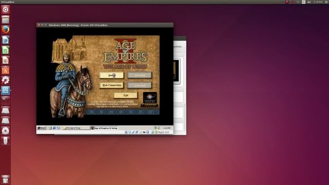Image resolution: width=329 pixels, height=185 pixels.
Task: Click the Windows 2000 taskbar clock
Action: coord(167,128)
